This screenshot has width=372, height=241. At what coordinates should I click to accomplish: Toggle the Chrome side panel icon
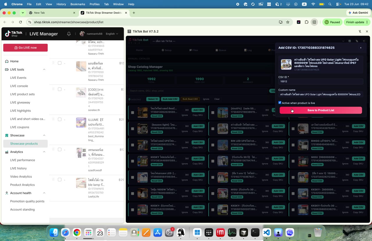pos(314,22)
